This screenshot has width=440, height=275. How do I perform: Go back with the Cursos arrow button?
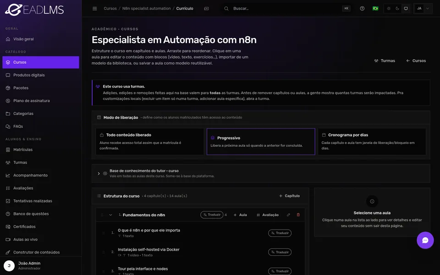coord(416,60)
